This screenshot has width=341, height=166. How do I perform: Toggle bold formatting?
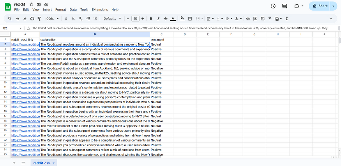pyautogui.click(x=151, y=19)
